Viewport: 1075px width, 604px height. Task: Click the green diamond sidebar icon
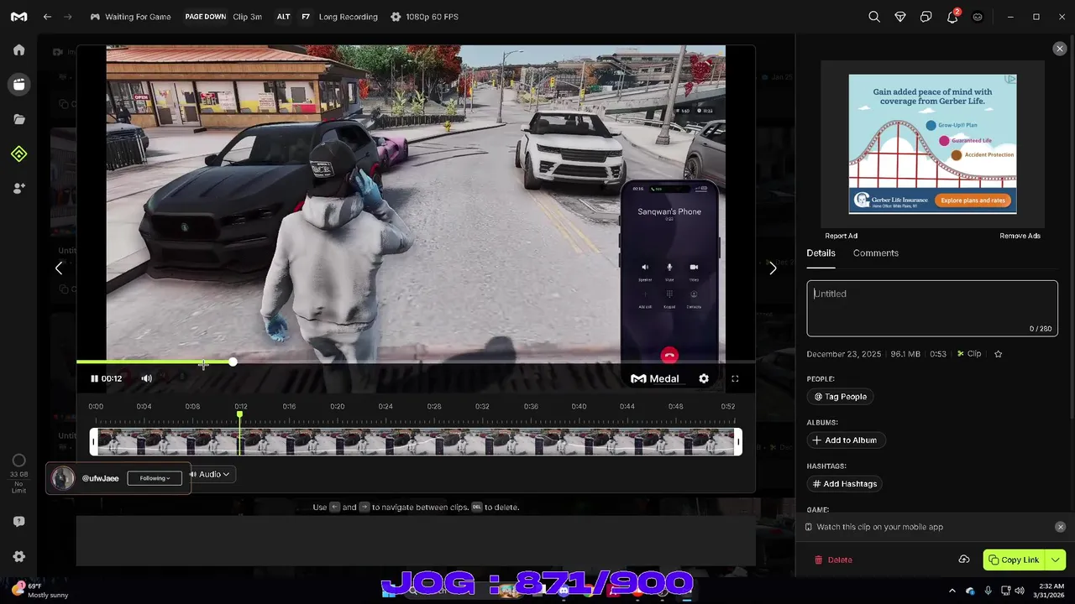coord(18,154)
